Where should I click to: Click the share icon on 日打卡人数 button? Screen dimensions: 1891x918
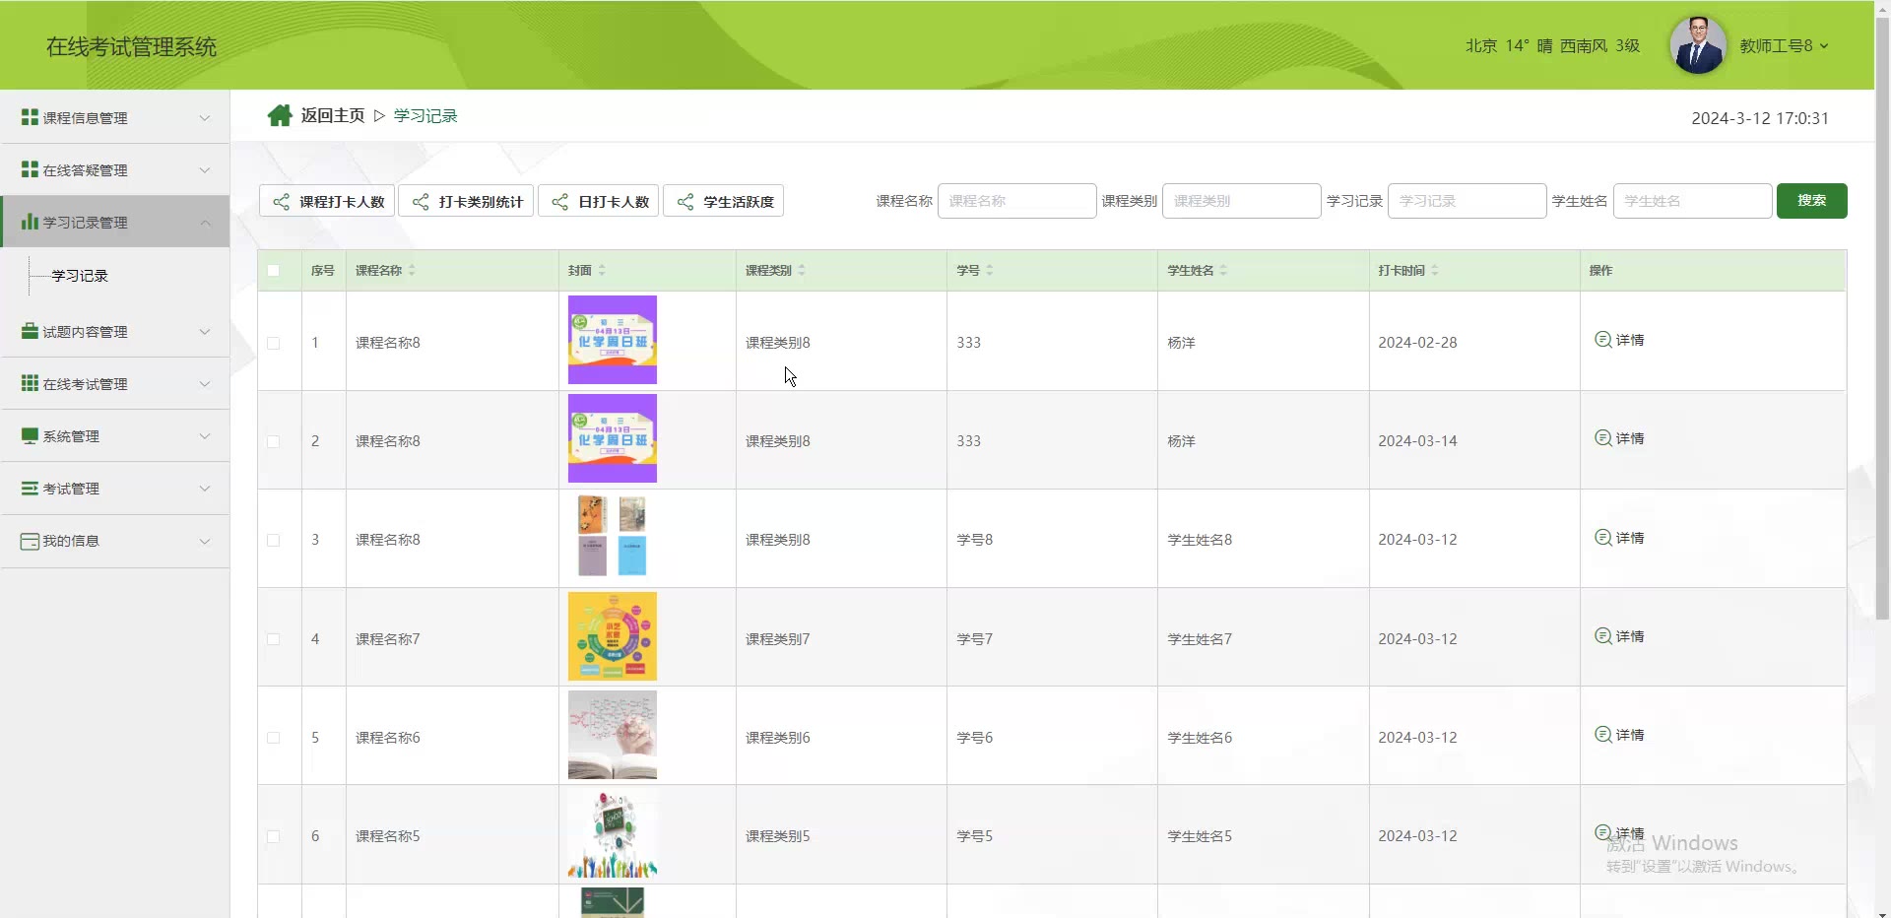(560, 202)
